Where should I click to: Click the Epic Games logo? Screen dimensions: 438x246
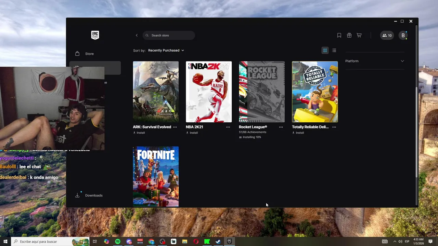(x=95, y=35)
